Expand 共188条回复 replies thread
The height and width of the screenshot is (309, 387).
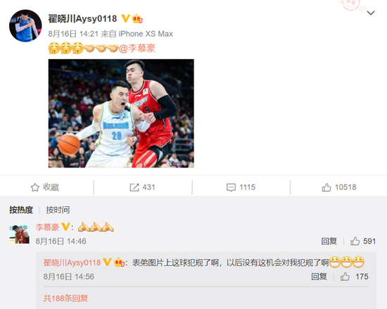click(x=65, y=298)
